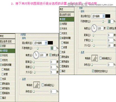The height and width of the screenshot is (102, 116).
Task: Select highlighted 投影 row in right dialog
Action: (x=67, y=19)
